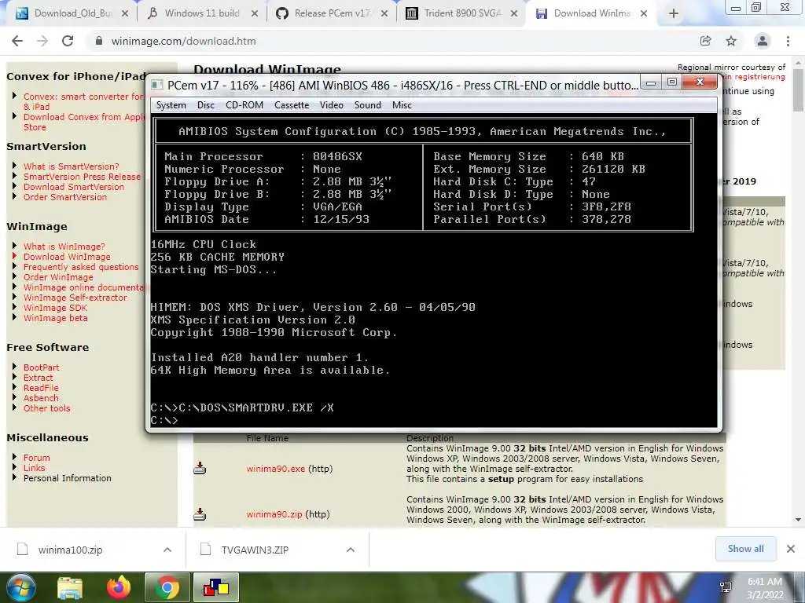Open the Sound menu in PCem
This screenshot has height=603, width=805.
coord(368,105)
